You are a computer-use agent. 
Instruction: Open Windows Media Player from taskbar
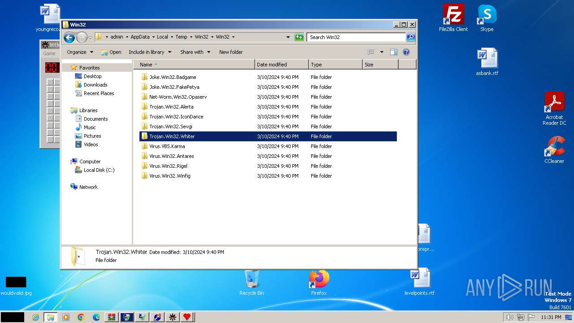[66, 317]
